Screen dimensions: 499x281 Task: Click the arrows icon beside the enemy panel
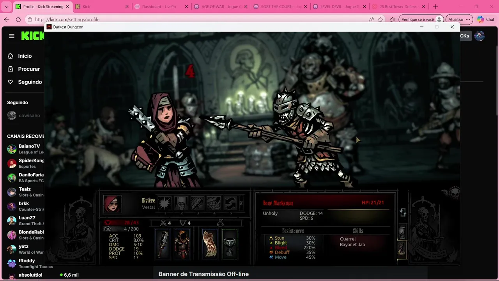point(403,212)
